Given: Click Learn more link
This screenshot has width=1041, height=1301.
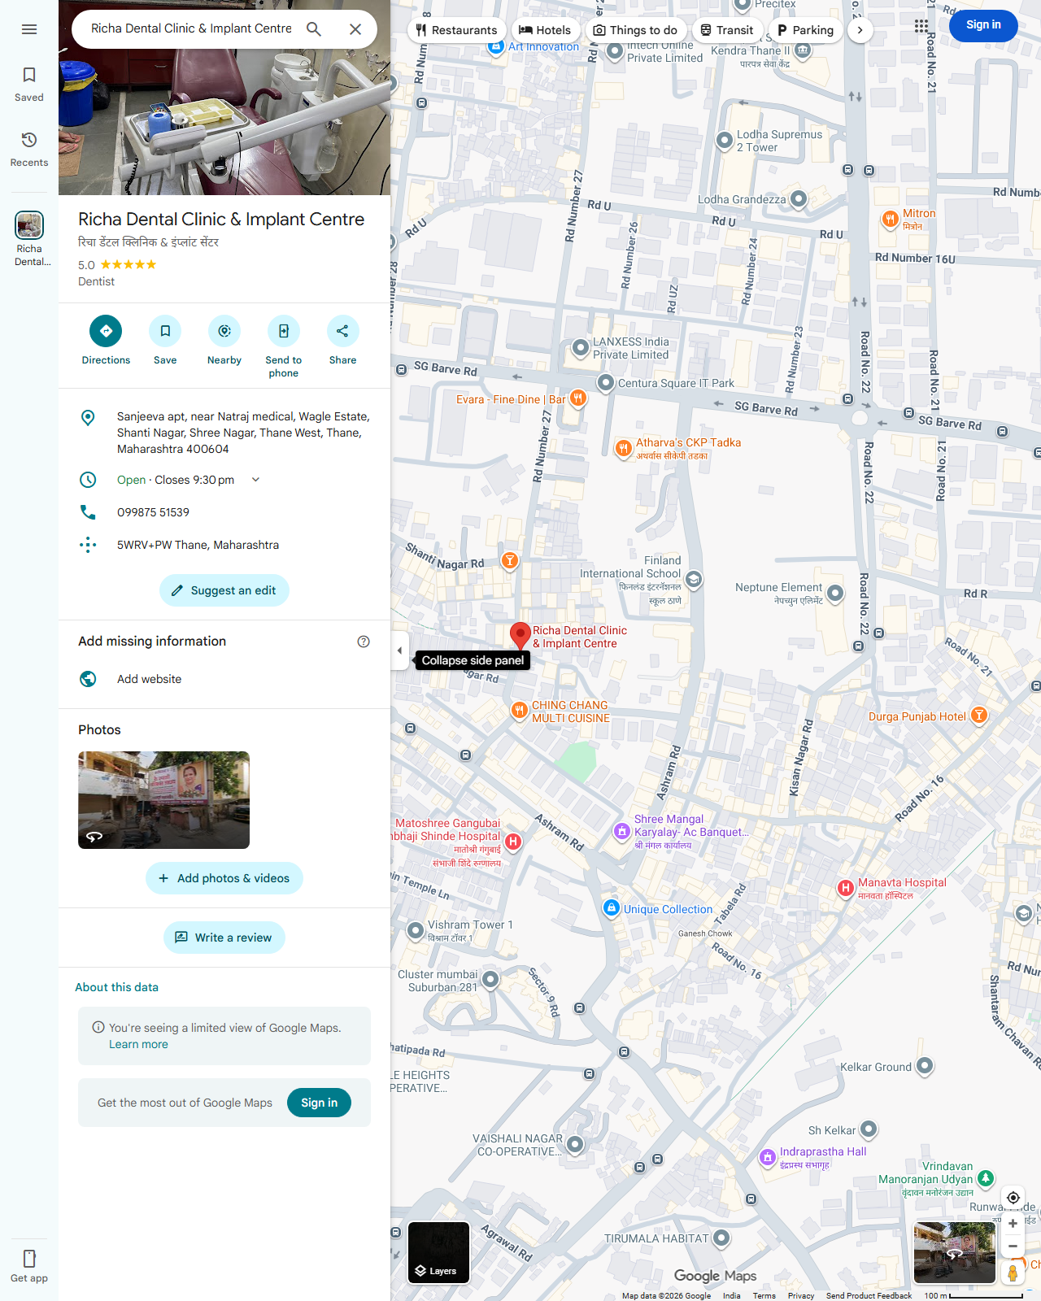Looking at the screenshot, I should 138,1044.
